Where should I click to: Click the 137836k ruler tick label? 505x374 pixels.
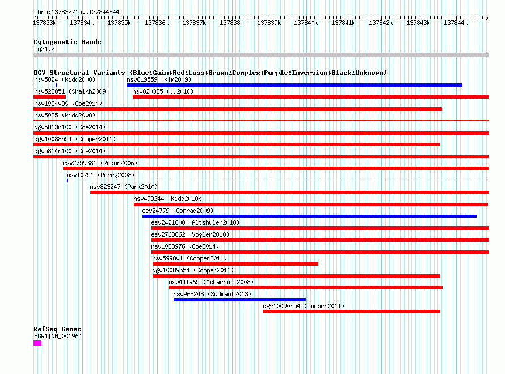(157, 23)
